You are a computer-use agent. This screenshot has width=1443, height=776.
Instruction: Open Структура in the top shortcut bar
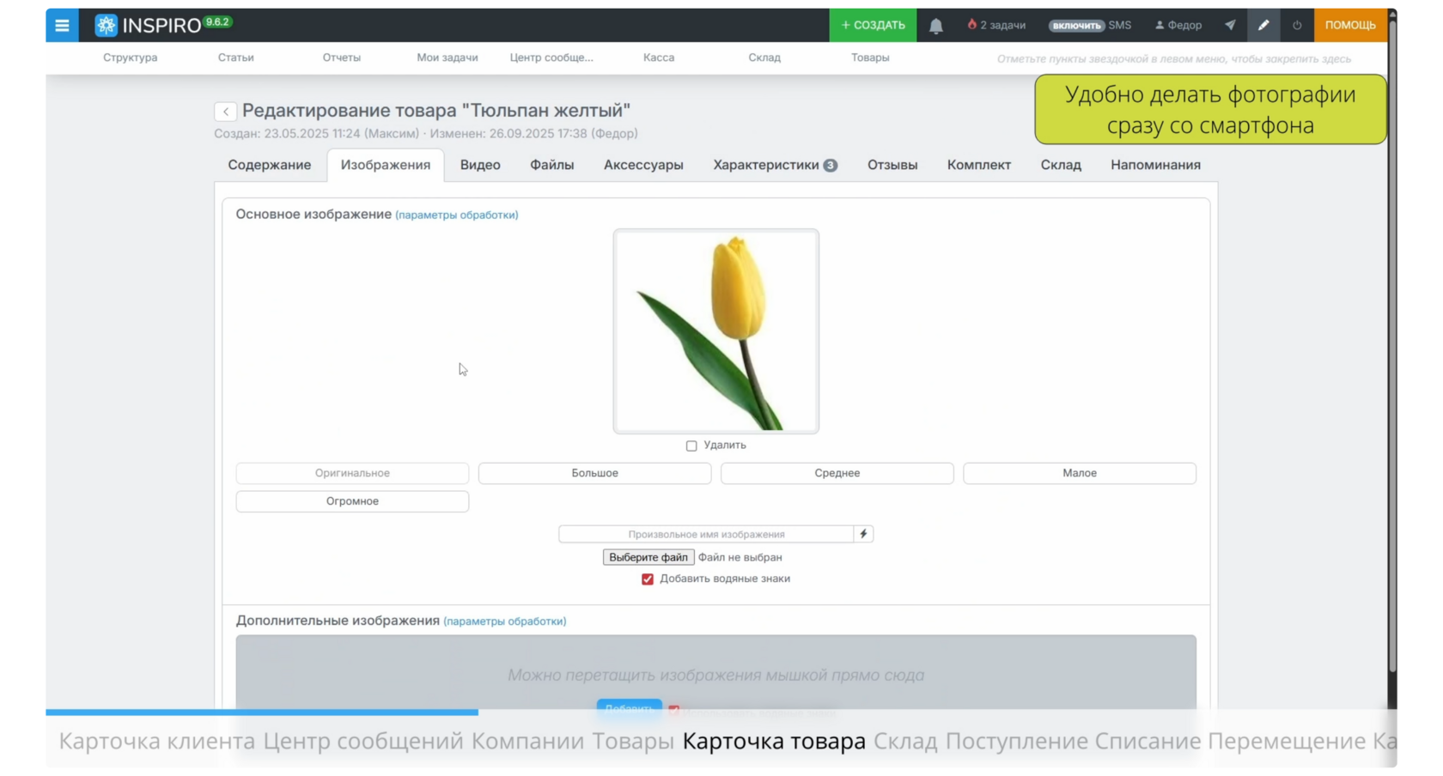point(131,58)
